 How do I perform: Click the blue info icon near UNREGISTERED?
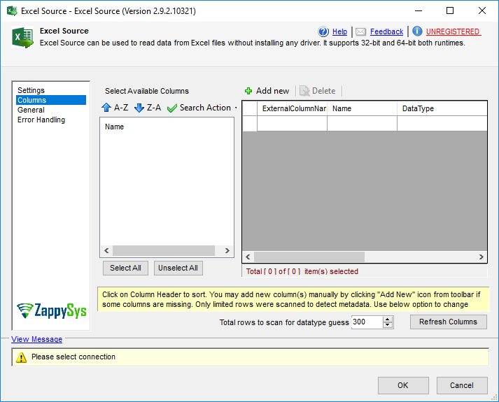(x=417, y=31)
